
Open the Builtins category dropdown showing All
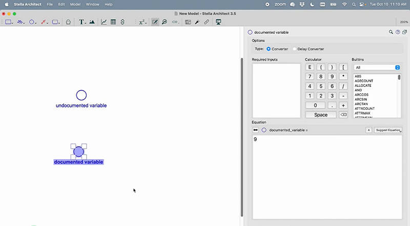[x=376, y=67]
